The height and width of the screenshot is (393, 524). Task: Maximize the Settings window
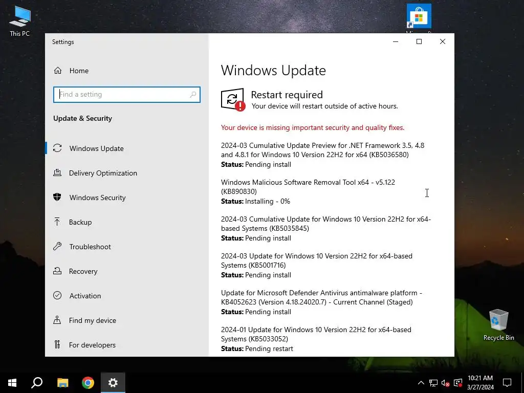coord(419,41)
